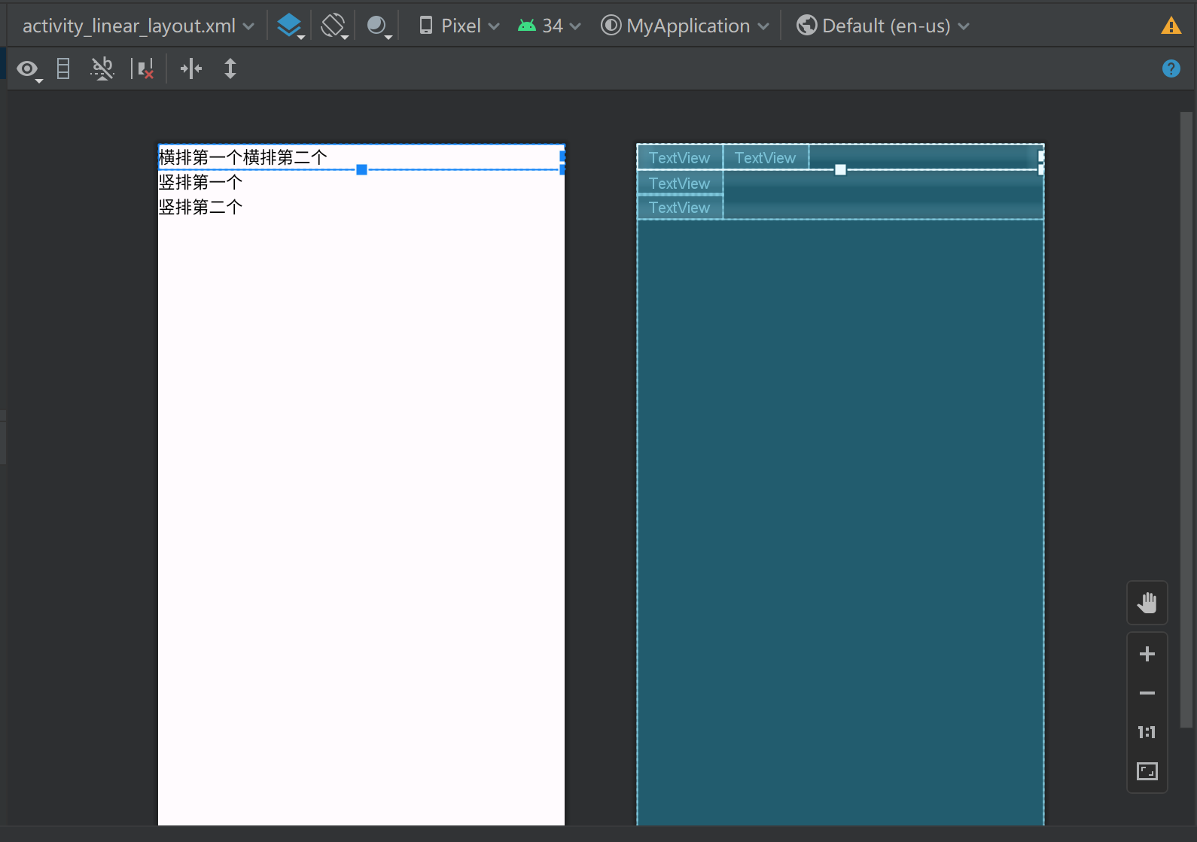Image resolution: width=1197 pixels, height=842 pixels.
Task: Click the clear constraints icon with red x
Action: coord(142,69)
